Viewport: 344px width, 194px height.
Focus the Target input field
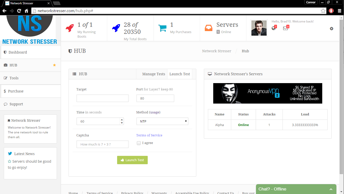coord(102,98)
